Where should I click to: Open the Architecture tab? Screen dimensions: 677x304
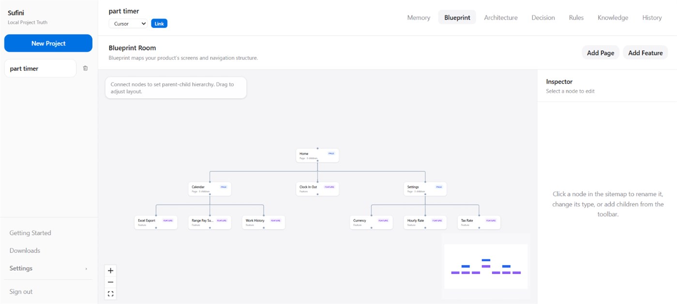coord(501,17)
